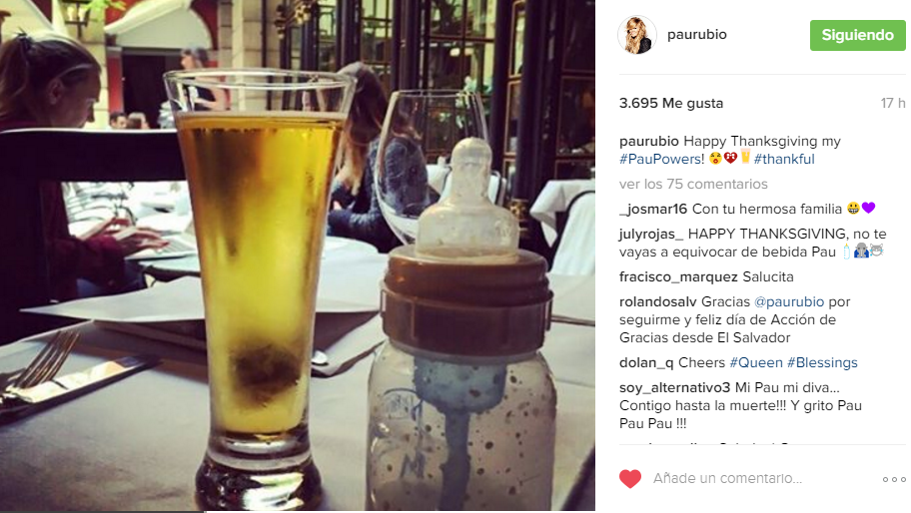Image resolution: width=911 pixels, height=513 pixels.
Task: Toggle the Siguiendo follow button
Action: pyautogui.click(x=857, y=35)
